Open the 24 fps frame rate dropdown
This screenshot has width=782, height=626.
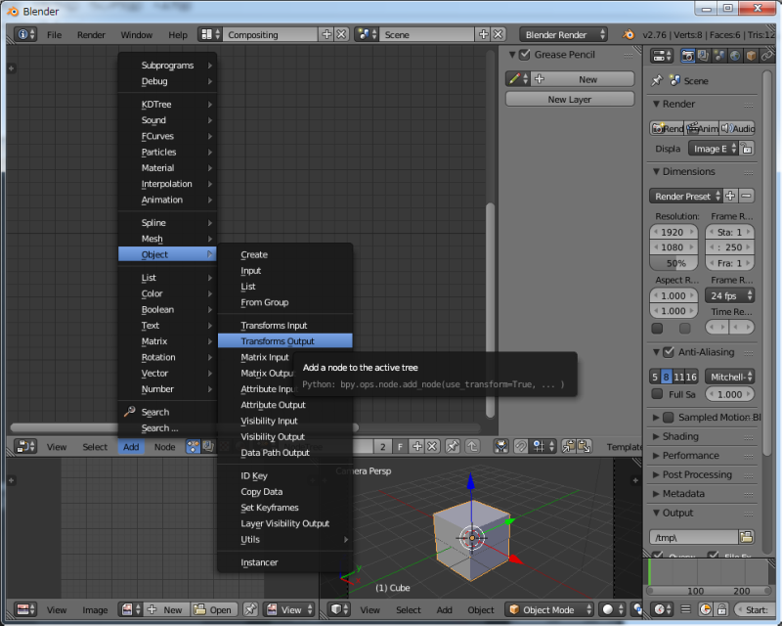tap(729, 295)
